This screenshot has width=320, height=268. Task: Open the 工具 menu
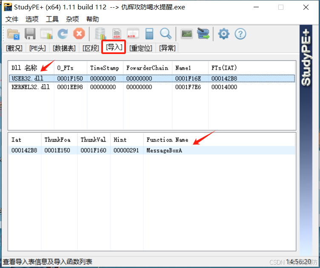pos(52,19)
